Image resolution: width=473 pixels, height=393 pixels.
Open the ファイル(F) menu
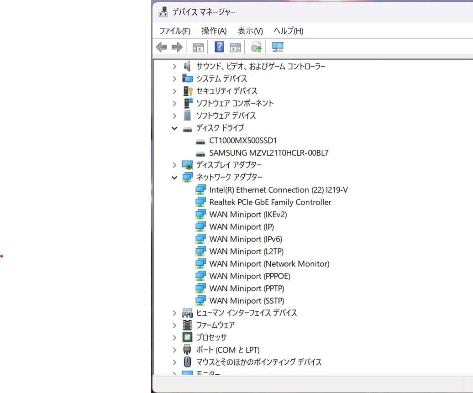pyautogui.click(x=174, y=31)
